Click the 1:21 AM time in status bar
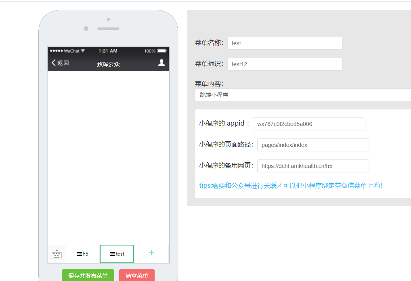 pos(108,51)
